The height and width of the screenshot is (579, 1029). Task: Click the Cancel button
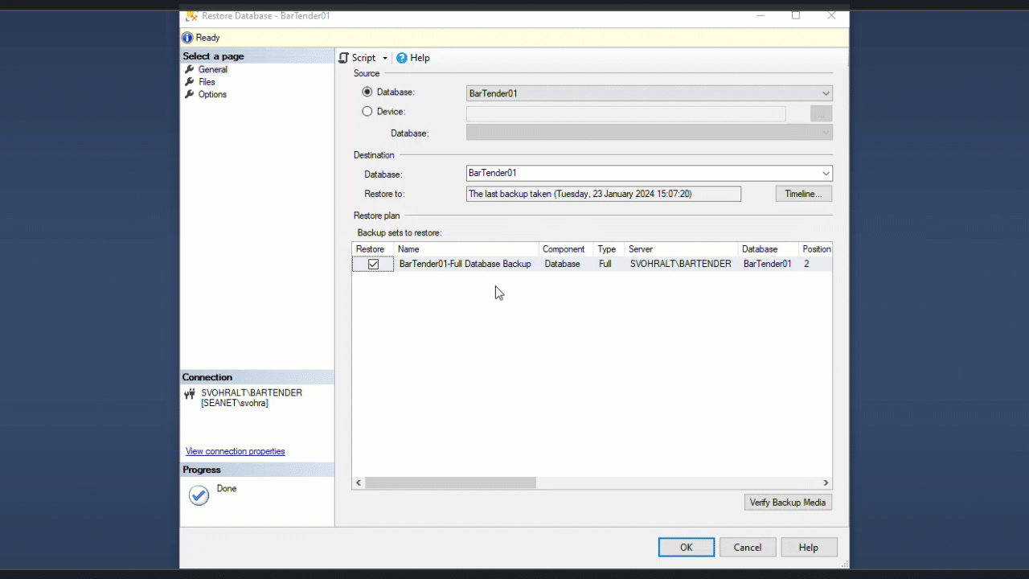click(748, 548)
